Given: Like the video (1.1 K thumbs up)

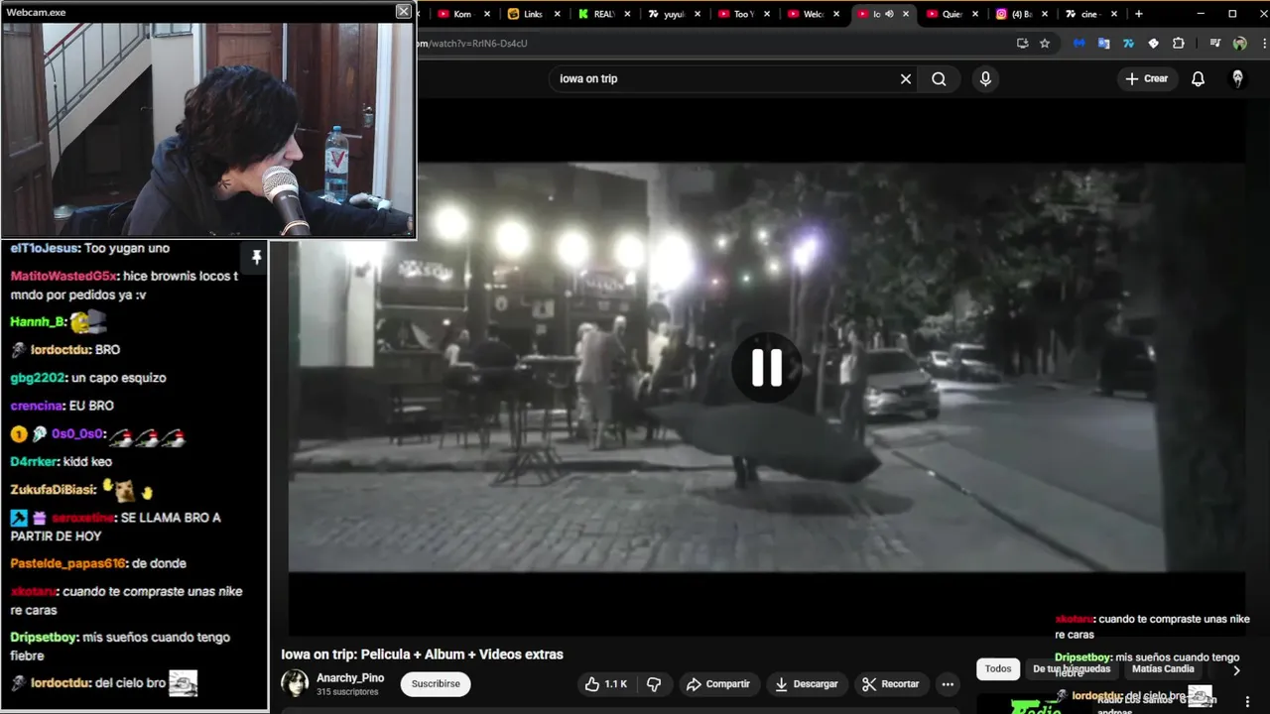Looking at the screenshot, I should pos(605,684).
